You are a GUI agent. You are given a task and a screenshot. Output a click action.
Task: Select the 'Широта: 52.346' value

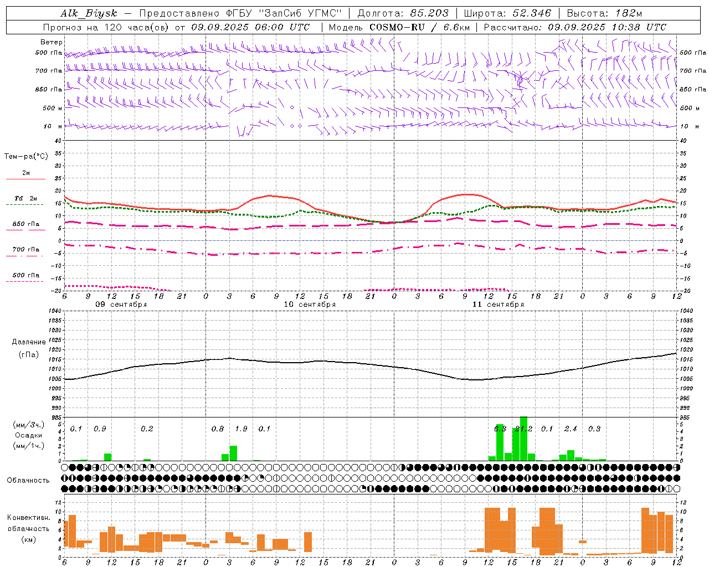pyautogui.click(x=507, y=13)
